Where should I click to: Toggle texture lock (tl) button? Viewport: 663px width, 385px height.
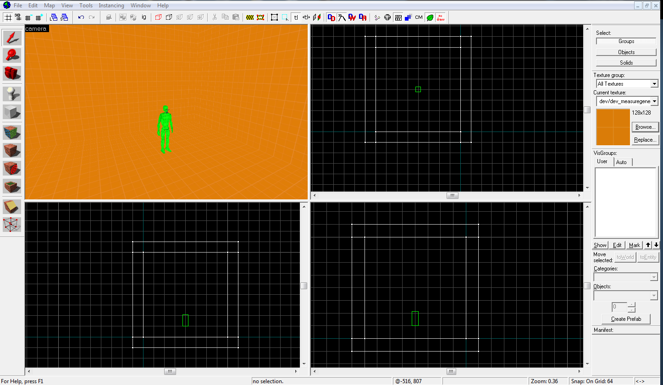(x=296, y=17)
